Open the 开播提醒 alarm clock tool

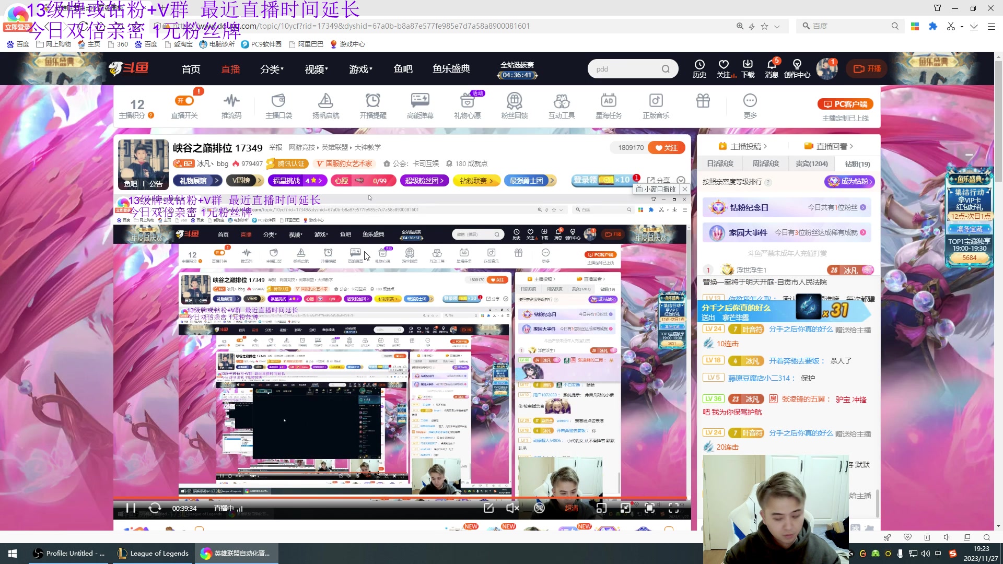coord(373,106)
